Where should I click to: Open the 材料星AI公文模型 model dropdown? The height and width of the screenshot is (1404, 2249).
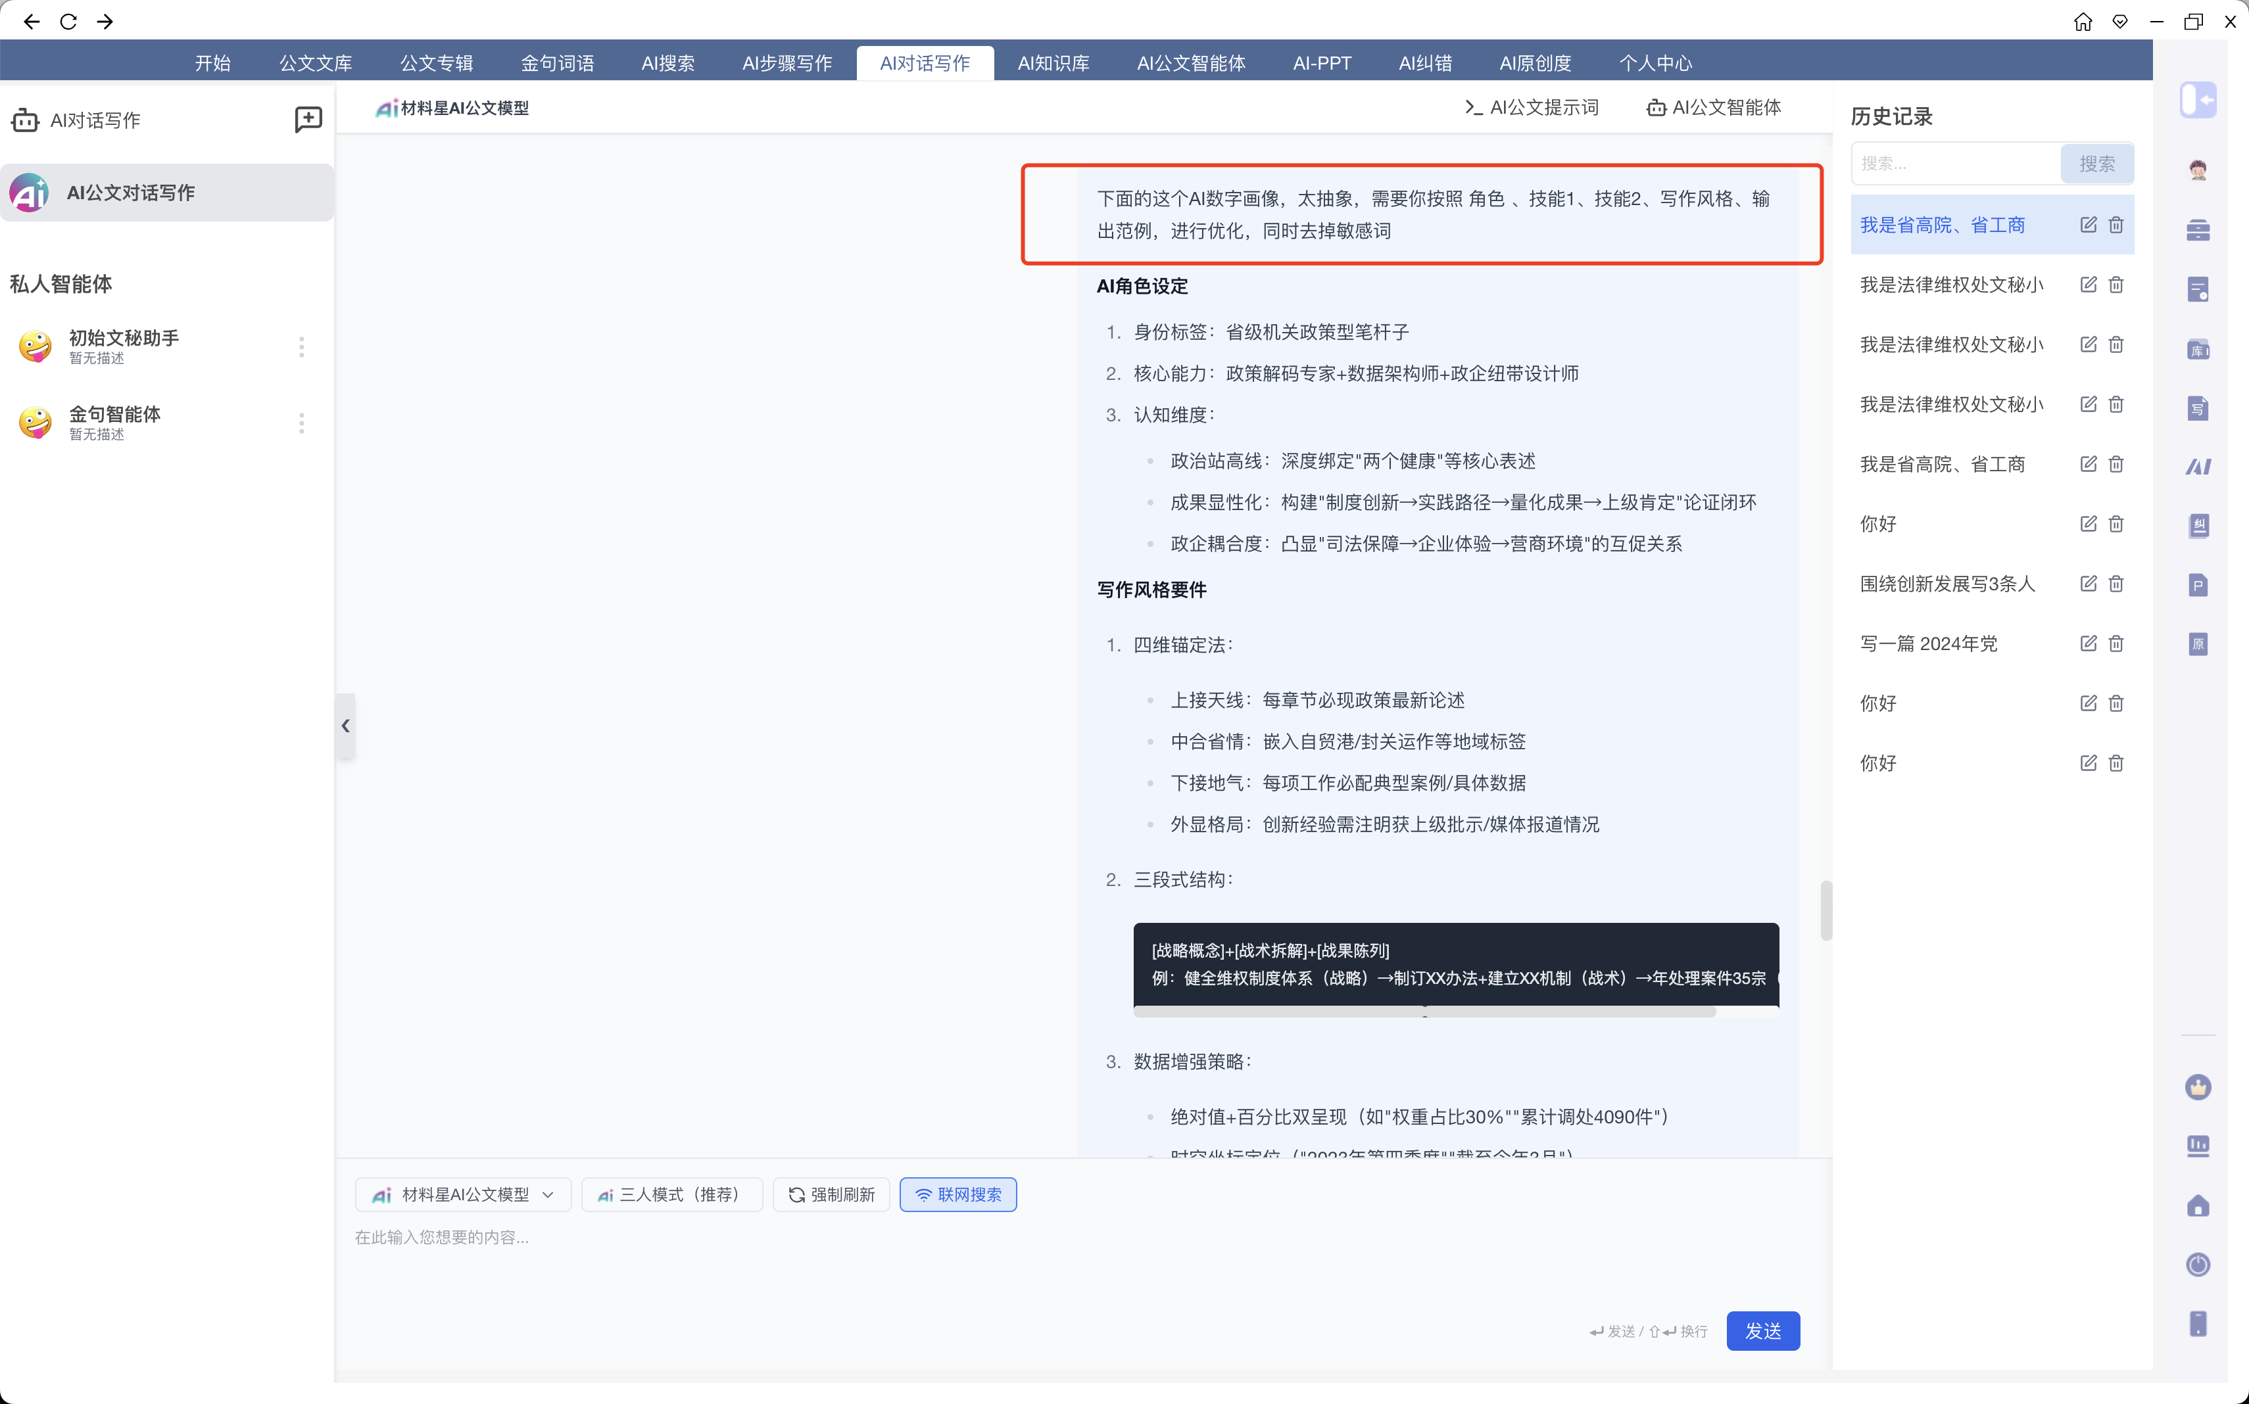point(464,1194)
